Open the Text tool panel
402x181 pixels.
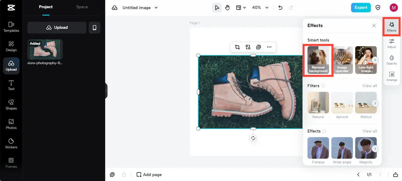(x=11, y=85)
